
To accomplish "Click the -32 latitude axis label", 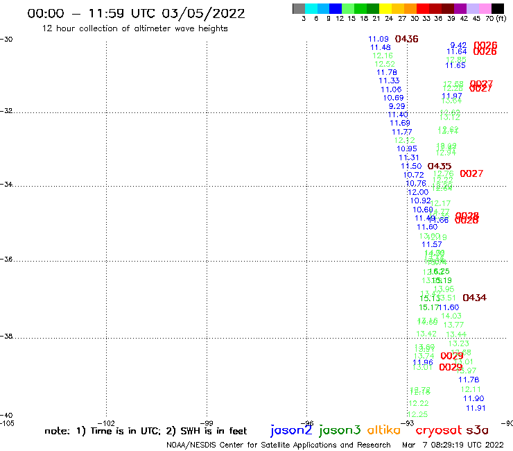I will tap(6, 111).
